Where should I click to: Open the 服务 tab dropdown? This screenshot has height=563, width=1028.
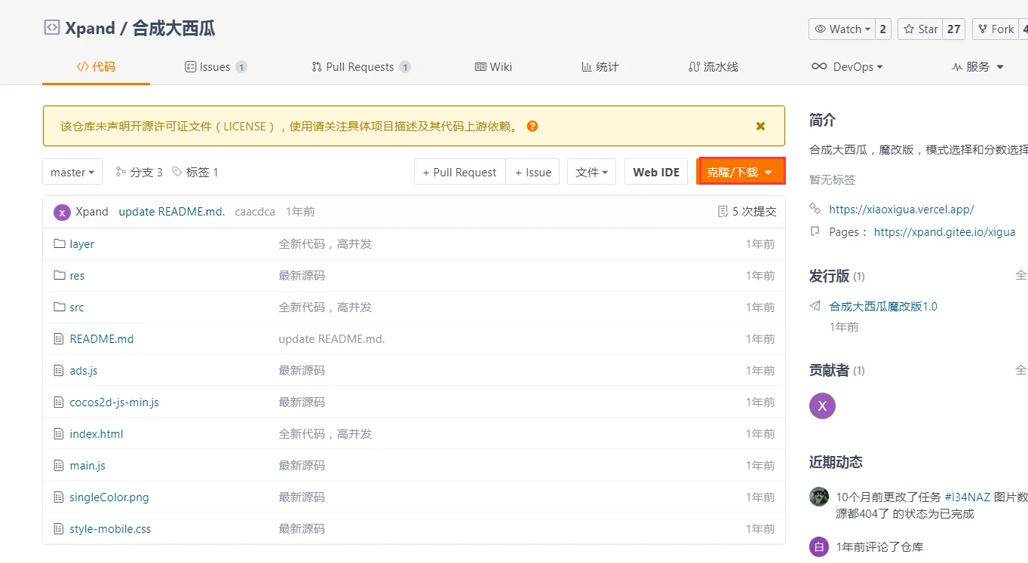pos(978,67)
